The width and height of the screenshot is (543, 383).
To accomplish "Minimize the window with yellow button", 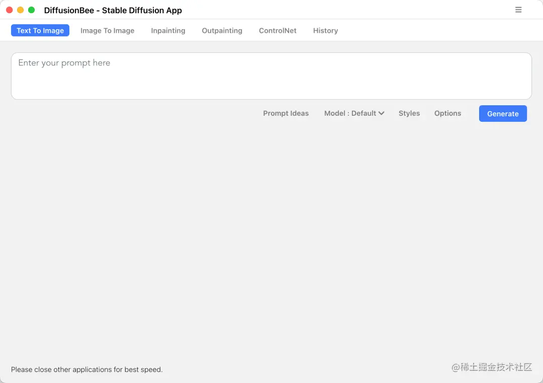I will click(x=21, y=10).
